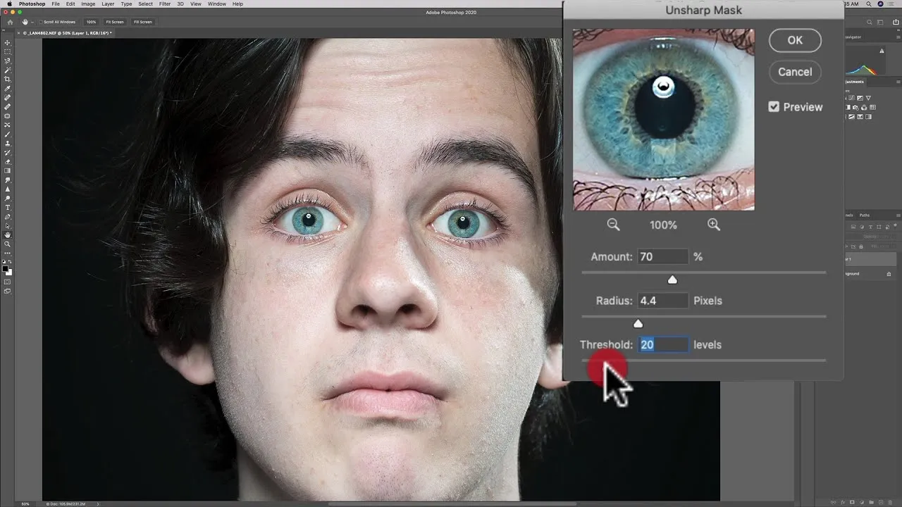Open the Filter menu

165,4
